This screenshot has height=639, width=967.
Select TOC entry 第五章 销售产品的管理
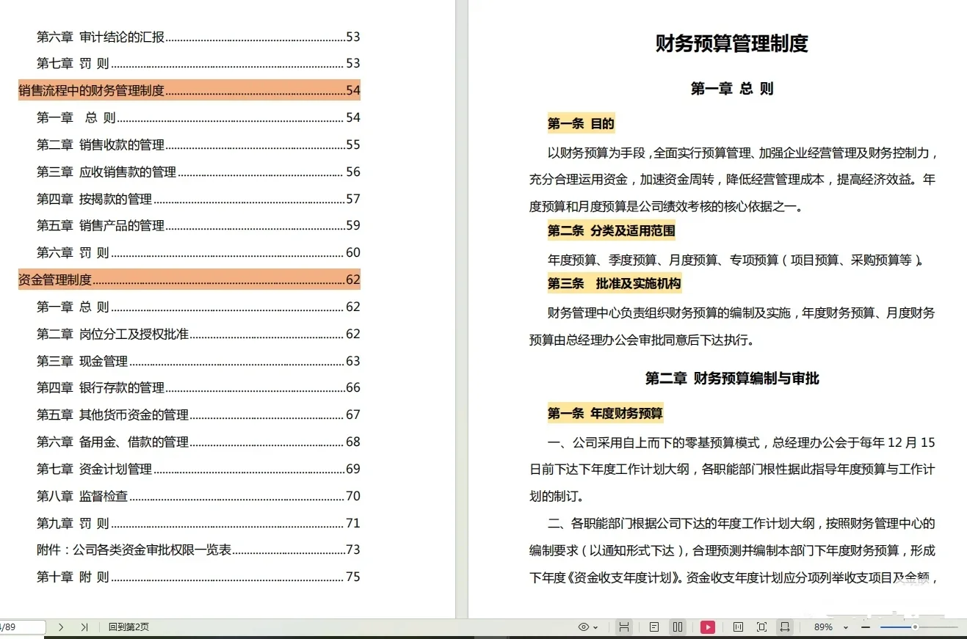tap(198, 225)
